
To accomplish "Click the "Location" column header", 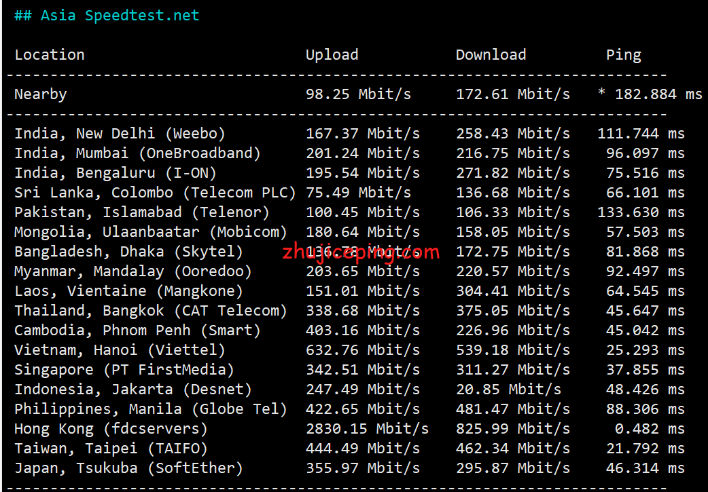I will pyautogui.click(x=50, y=55).
